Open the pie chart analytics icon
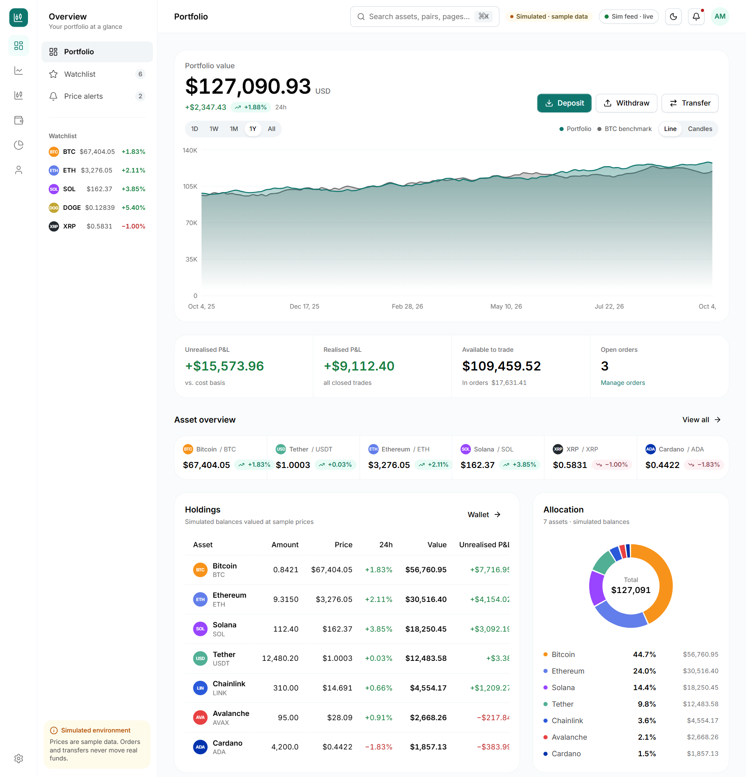The image size is (746, 777). point(19,145)
